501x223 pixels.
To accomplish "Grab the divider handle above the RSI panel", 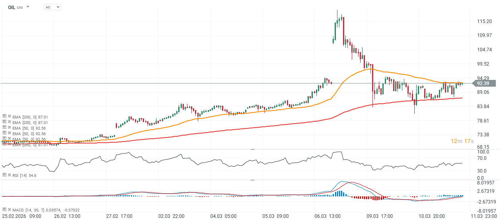I will tap(252, 149).
